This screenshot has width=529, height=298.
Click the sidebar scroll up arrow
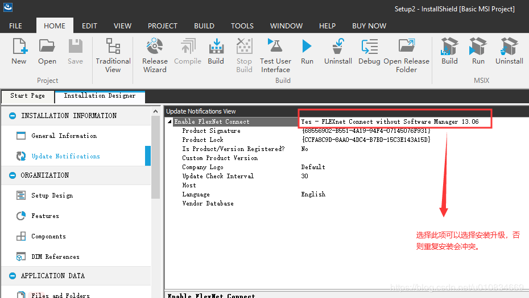click(x=155, y=111)
